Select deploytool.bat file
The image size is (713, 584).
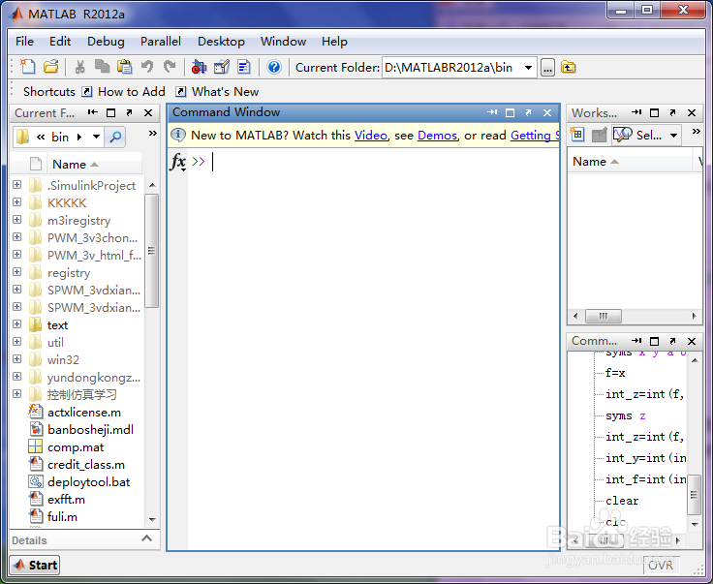click(89, 481)
